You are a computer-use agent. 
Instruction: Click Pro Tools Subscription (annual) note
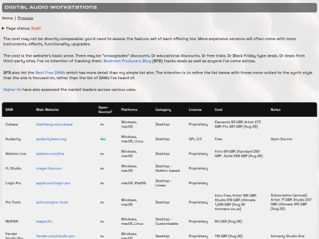(291, 202)
